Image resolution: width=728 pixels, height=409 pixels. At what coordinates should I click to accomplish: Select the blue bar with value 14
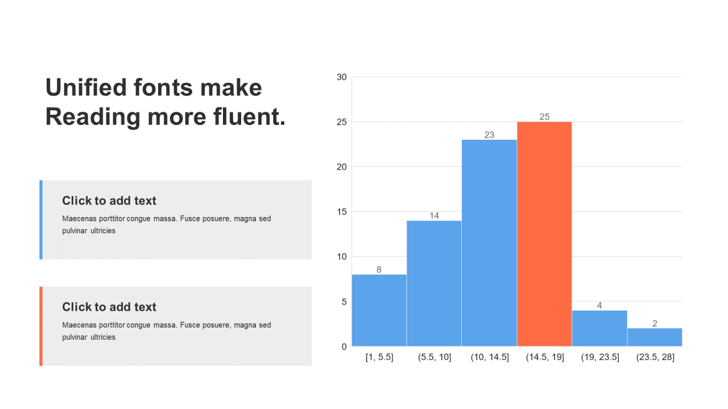[434, 284]
